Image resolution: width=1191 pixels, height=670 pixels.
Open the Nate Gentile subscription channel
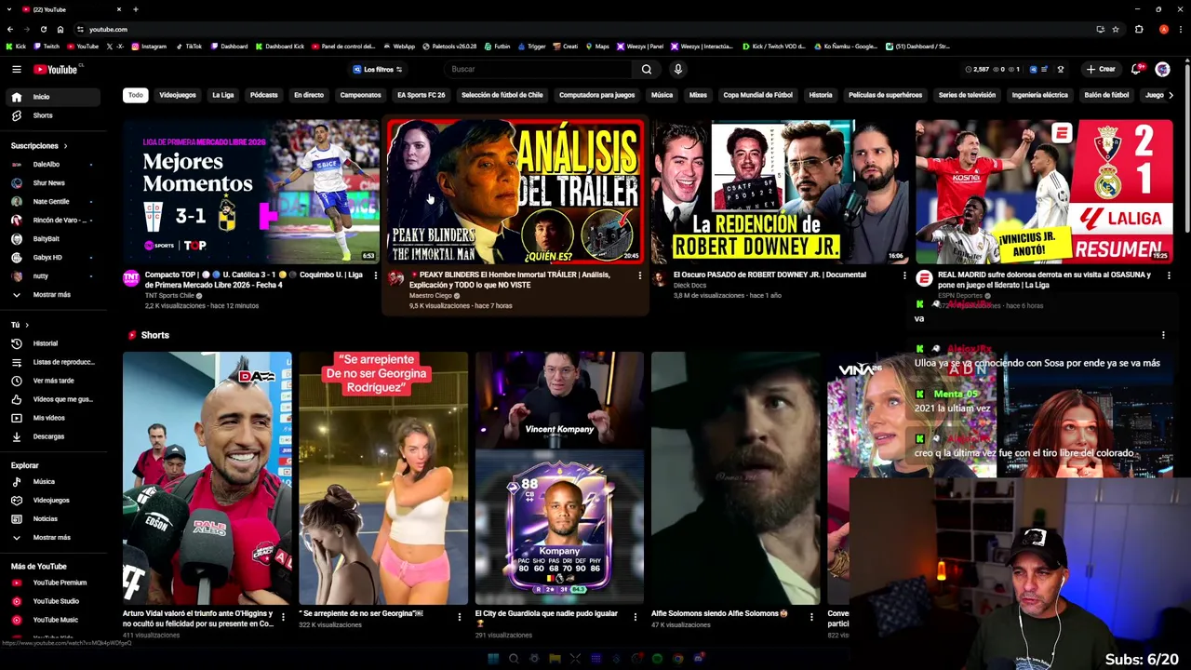click(x=54, y=202)
